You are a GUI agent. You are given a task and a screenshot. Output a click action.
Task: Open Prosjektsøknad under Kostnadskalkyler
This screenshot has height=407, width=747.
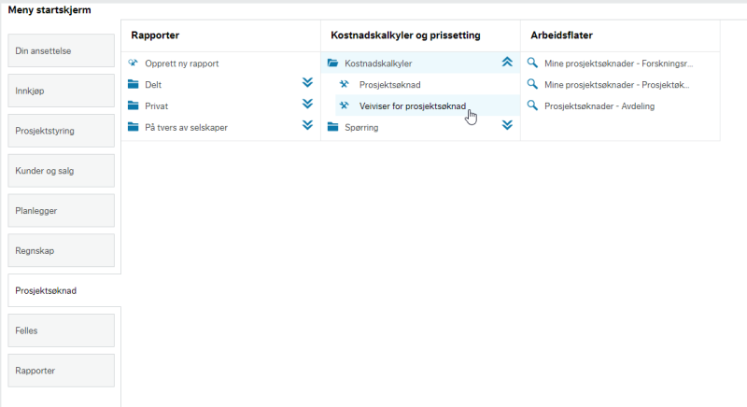[x=389, y=85]
